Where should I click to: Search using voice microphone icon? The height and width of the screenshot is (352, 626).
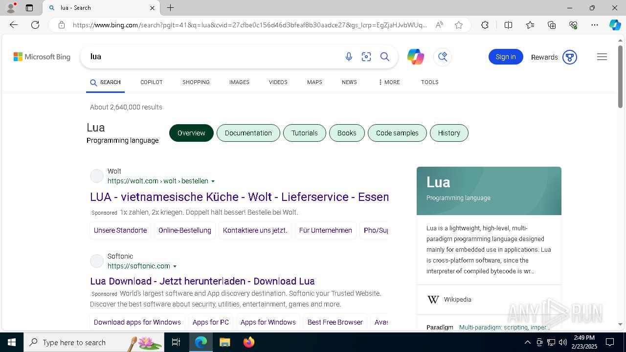pyautogui.click(x=349, y=57)
